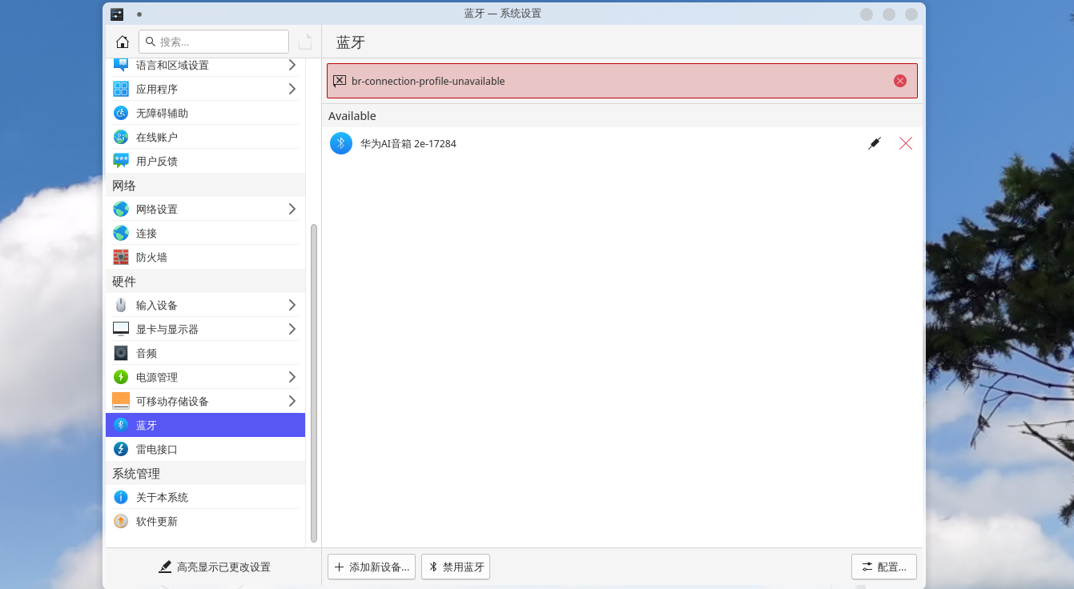Dismiss the br-connection-profile-unavailable error banner
The height and width of the screenshot is (589, 1074).
900,81
